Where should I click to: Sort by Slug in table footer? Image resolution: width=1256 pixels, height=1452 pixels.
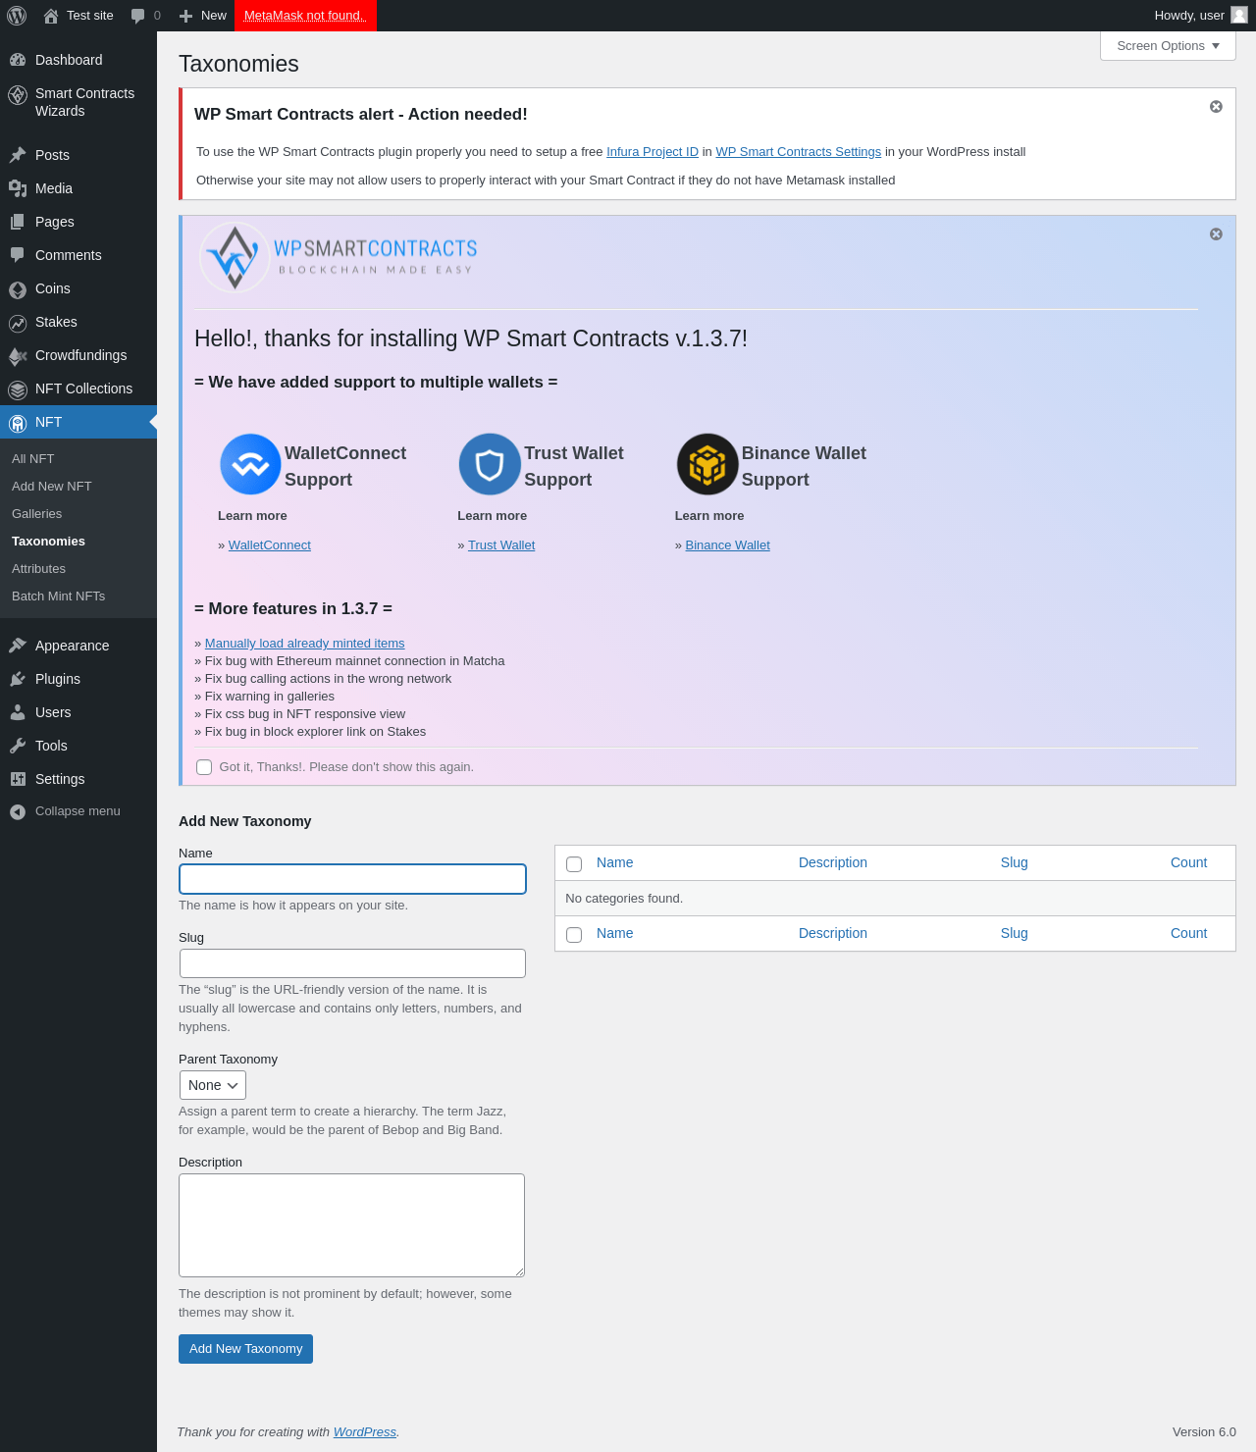click(x=1015, y=933)
